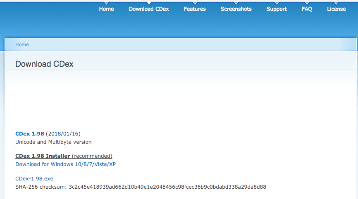The height and width of the screenshot is (199, 358).
Task: Go to the Download CDex nav item
Action: 149,9
